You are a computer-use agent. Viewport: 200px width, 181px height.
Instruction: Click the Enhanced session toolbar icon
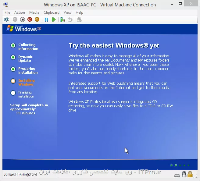coord(79,20)
